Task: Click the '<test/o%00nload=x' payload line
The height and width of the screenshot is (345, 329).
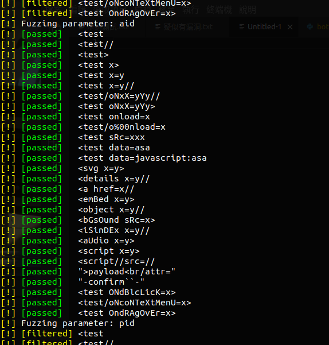Action: [122, 127]
